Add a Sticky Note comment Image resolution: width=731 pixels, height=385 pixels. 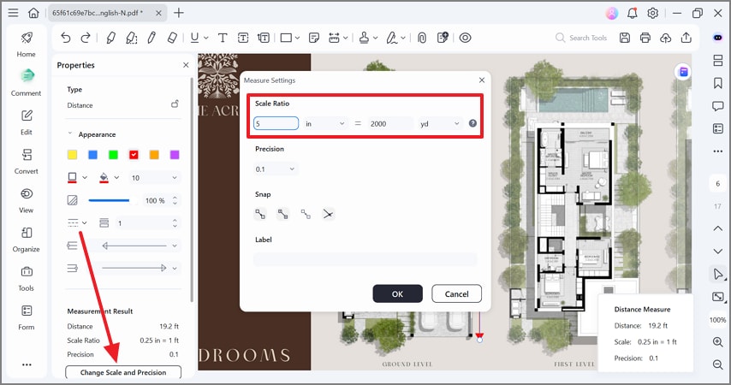click(x=314, y=38)
